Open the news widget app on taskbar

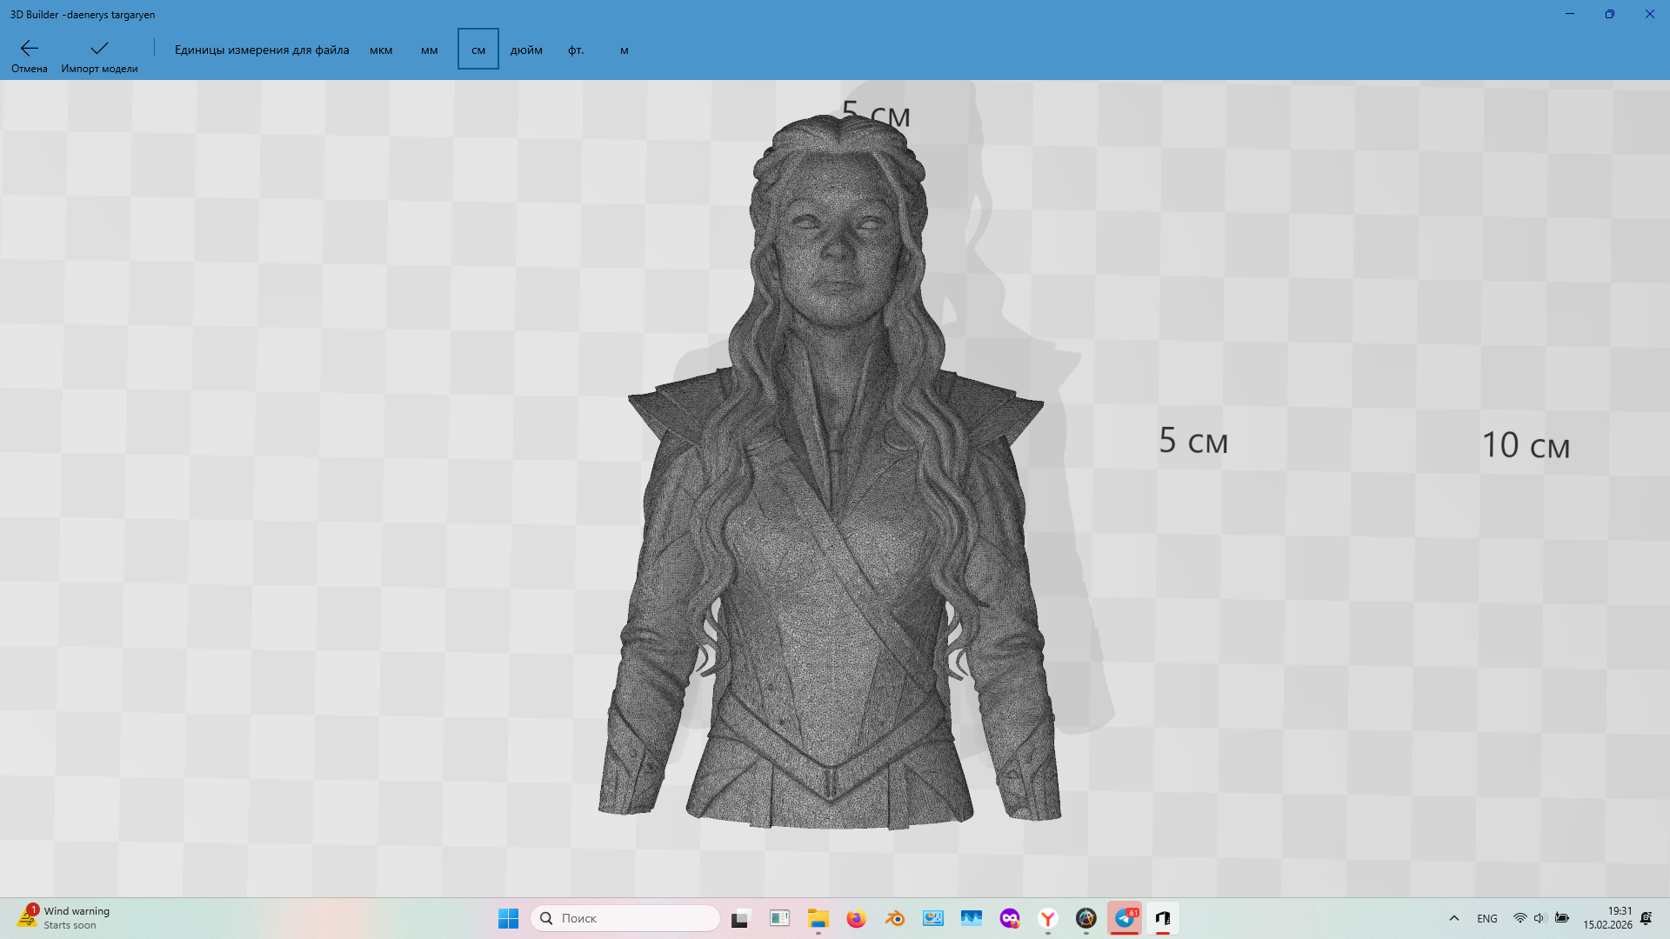[779, 918]
